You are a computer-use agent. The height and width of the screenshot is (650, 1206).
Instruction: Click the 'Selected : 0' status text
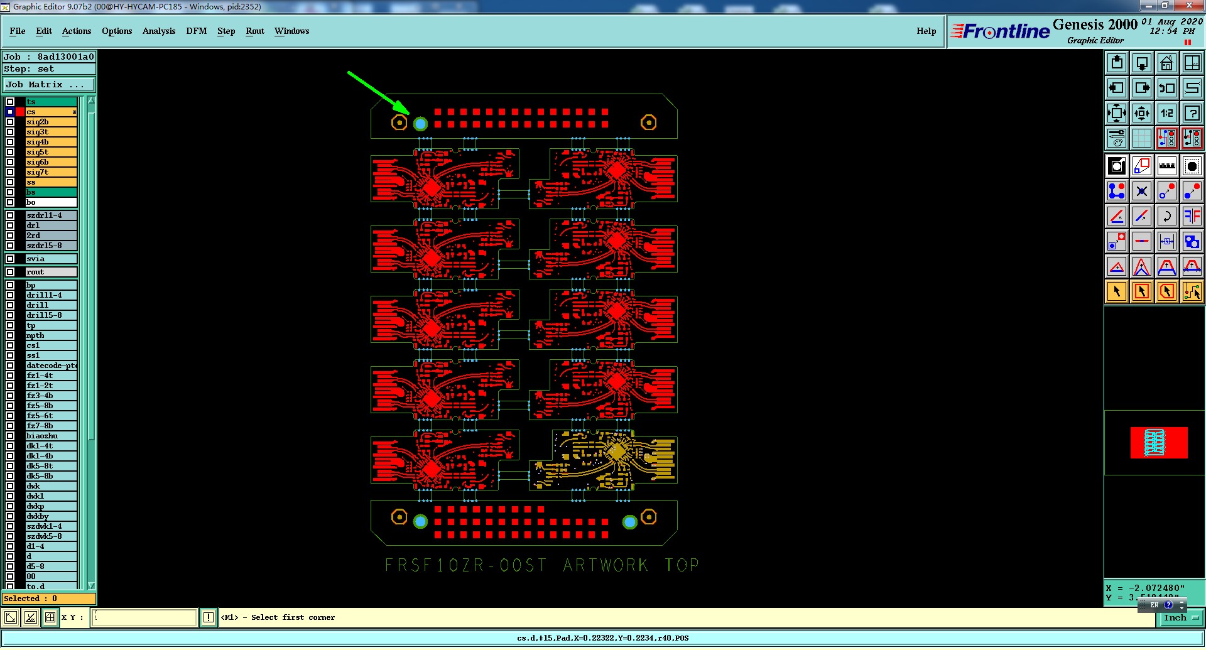30,599
